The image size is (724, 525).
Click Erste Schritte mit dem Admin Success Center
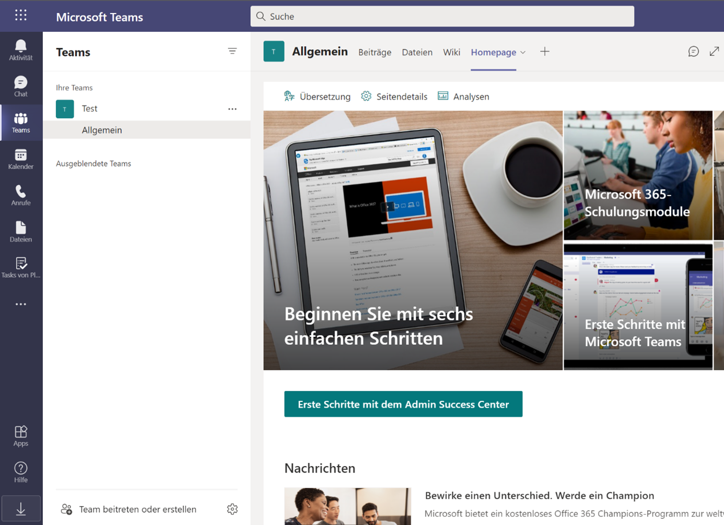click(x=403, y=404)
